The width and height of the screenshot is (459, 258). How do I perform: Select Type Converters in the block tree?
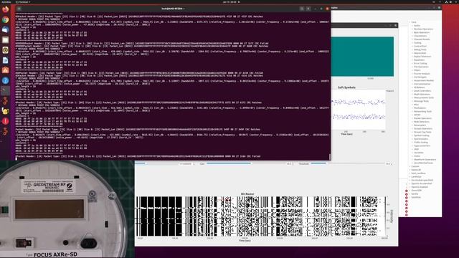tap(422, 145)
